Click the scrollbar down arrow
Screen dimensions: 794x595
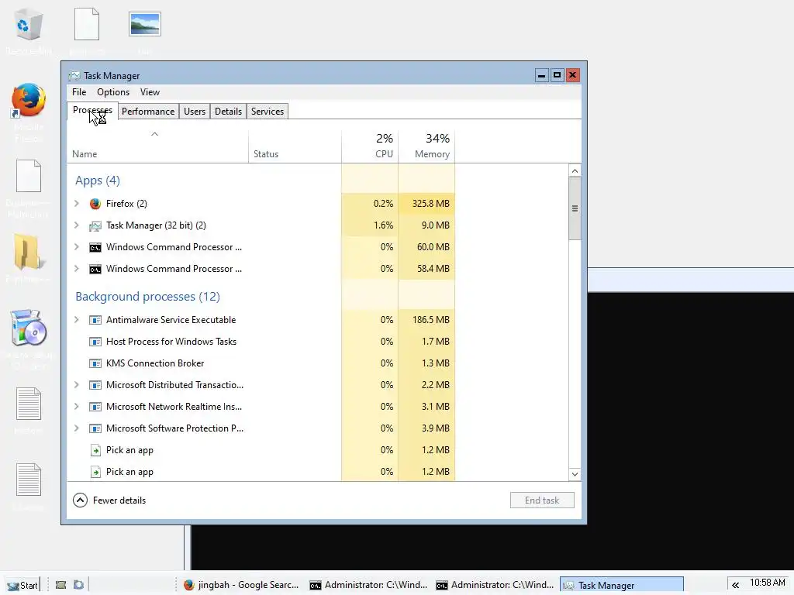click(x=575, y=474)
